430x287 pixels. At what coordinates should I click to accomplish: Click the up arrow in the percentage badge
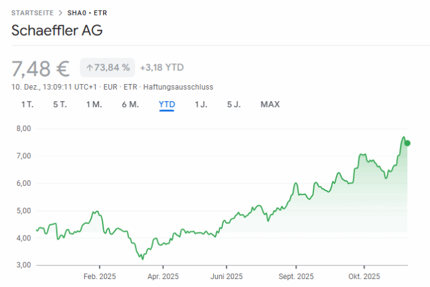[89, 67]
